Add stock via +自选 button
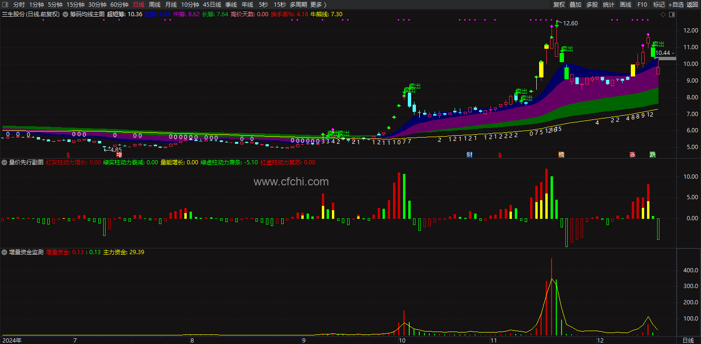 coord(676,4)
